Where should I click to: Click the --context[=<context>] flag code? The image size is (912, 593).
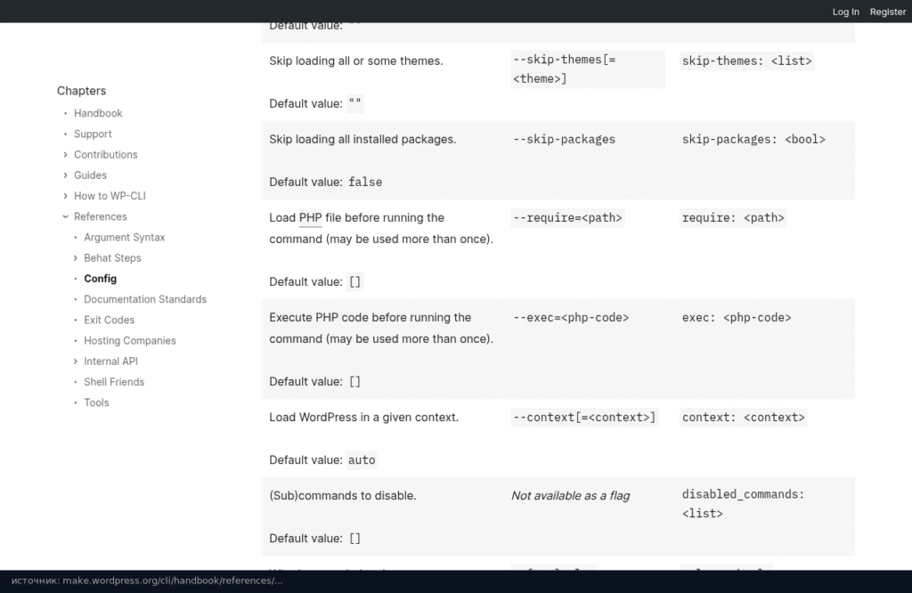point(584,418)
